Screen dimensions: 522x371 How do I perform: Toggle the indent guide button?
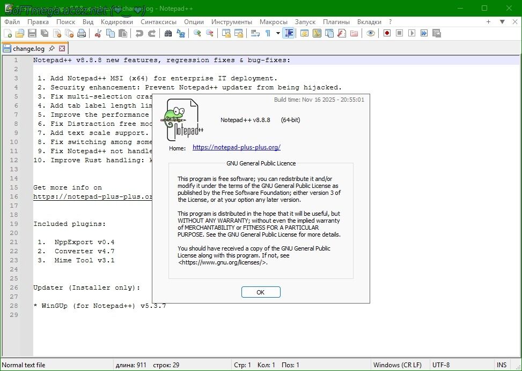[289, 33]
